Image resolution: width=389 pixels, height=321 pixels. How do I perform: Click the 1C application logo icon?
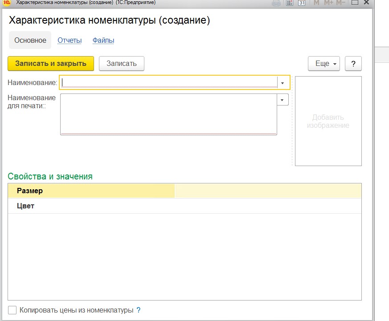[6, 3]
